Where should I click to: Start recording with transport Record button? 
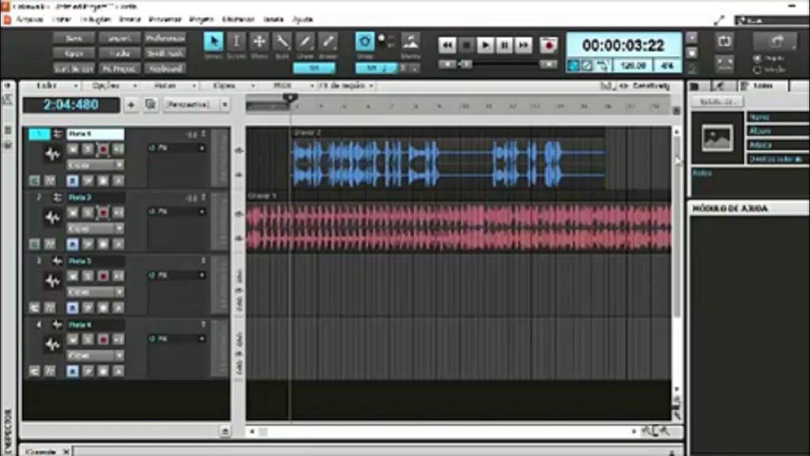point(549,45)
